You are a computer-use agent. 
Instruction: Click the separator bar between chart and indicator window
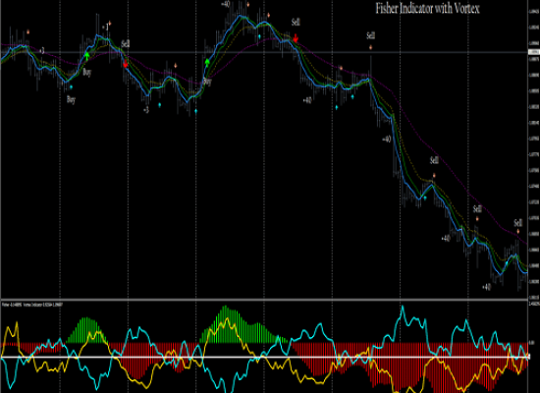point(264,300)
